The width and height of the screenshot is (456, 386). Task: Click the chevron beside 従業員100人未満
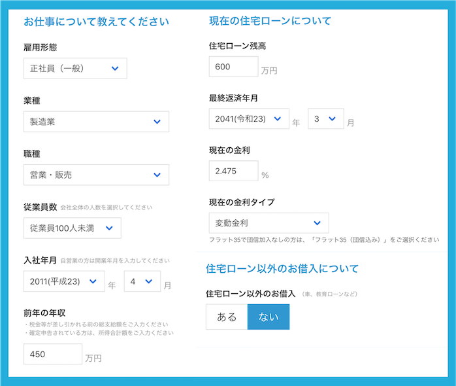tap(109, 228)
